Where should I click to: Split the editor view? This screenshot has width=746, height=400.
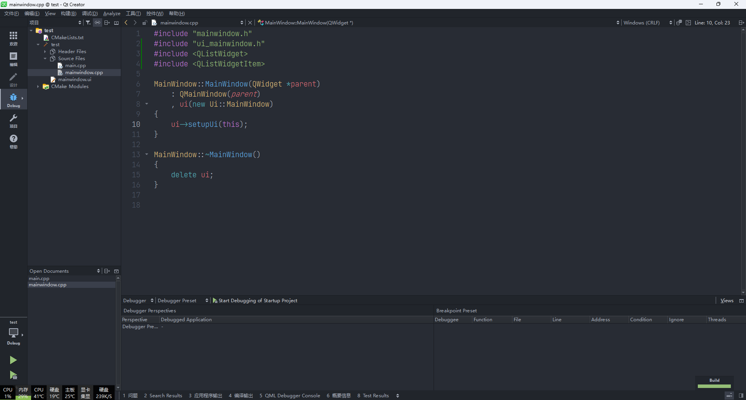click(741, 23)
